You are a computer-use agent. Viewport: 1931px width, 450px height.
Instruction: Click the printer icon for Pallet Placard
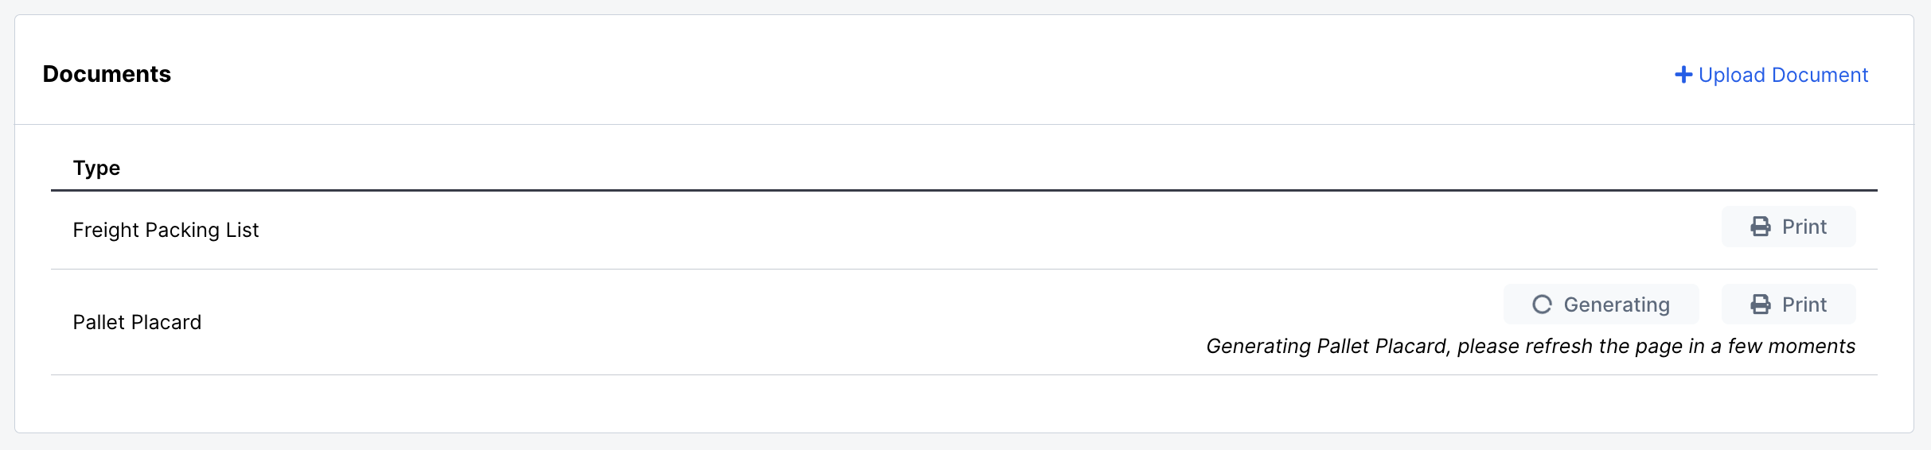(1761, 305)
